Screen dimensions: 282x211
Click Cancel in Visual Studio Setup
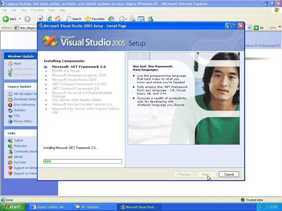pos(229,174)
